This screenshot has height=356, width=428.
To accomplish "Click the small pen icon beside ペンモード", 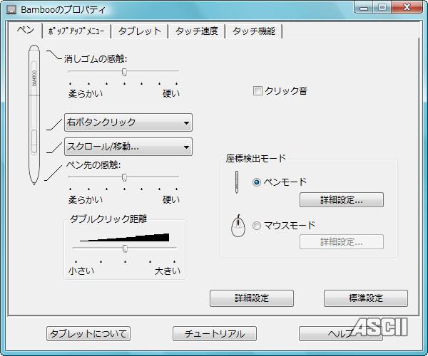I will click(237, 182).
